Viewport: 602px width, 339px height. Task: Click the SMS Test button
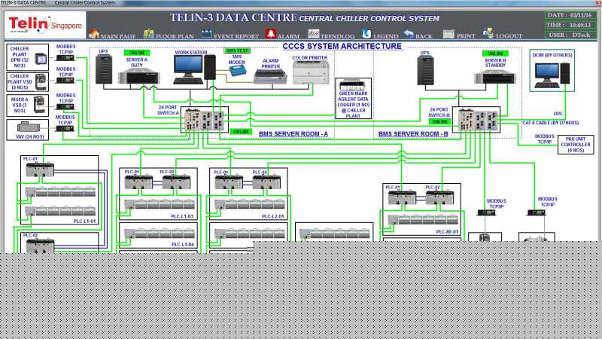click(237, 50)
